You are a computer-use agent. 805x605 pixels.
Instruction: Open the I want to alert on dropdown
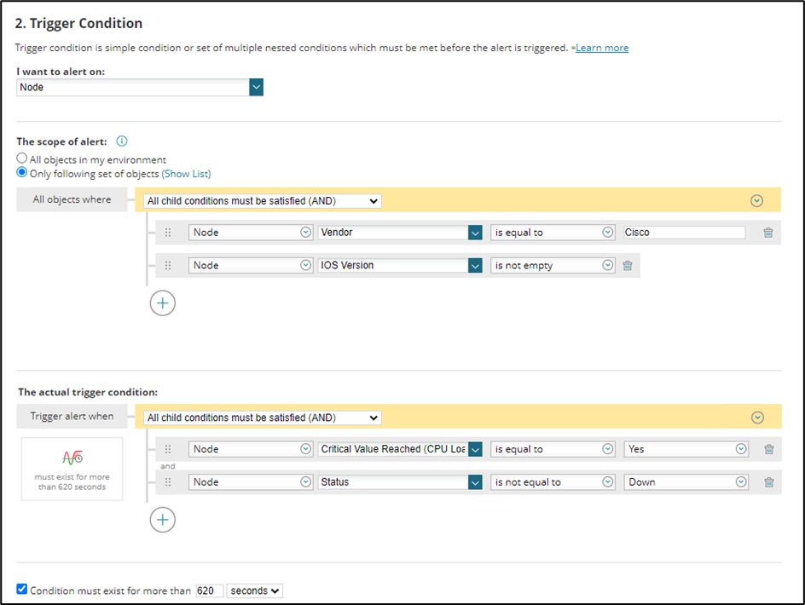tap(256, 87)
